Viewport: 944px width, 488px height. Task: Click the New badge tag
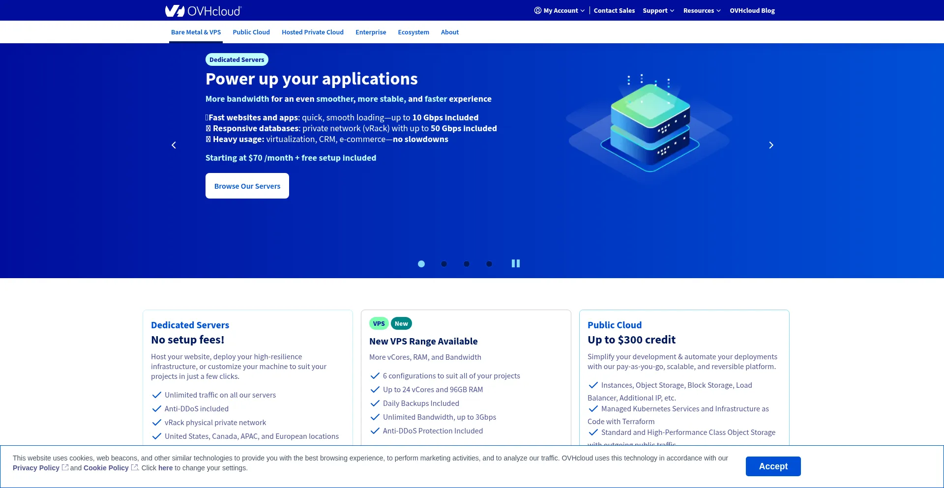pos(401,323)
